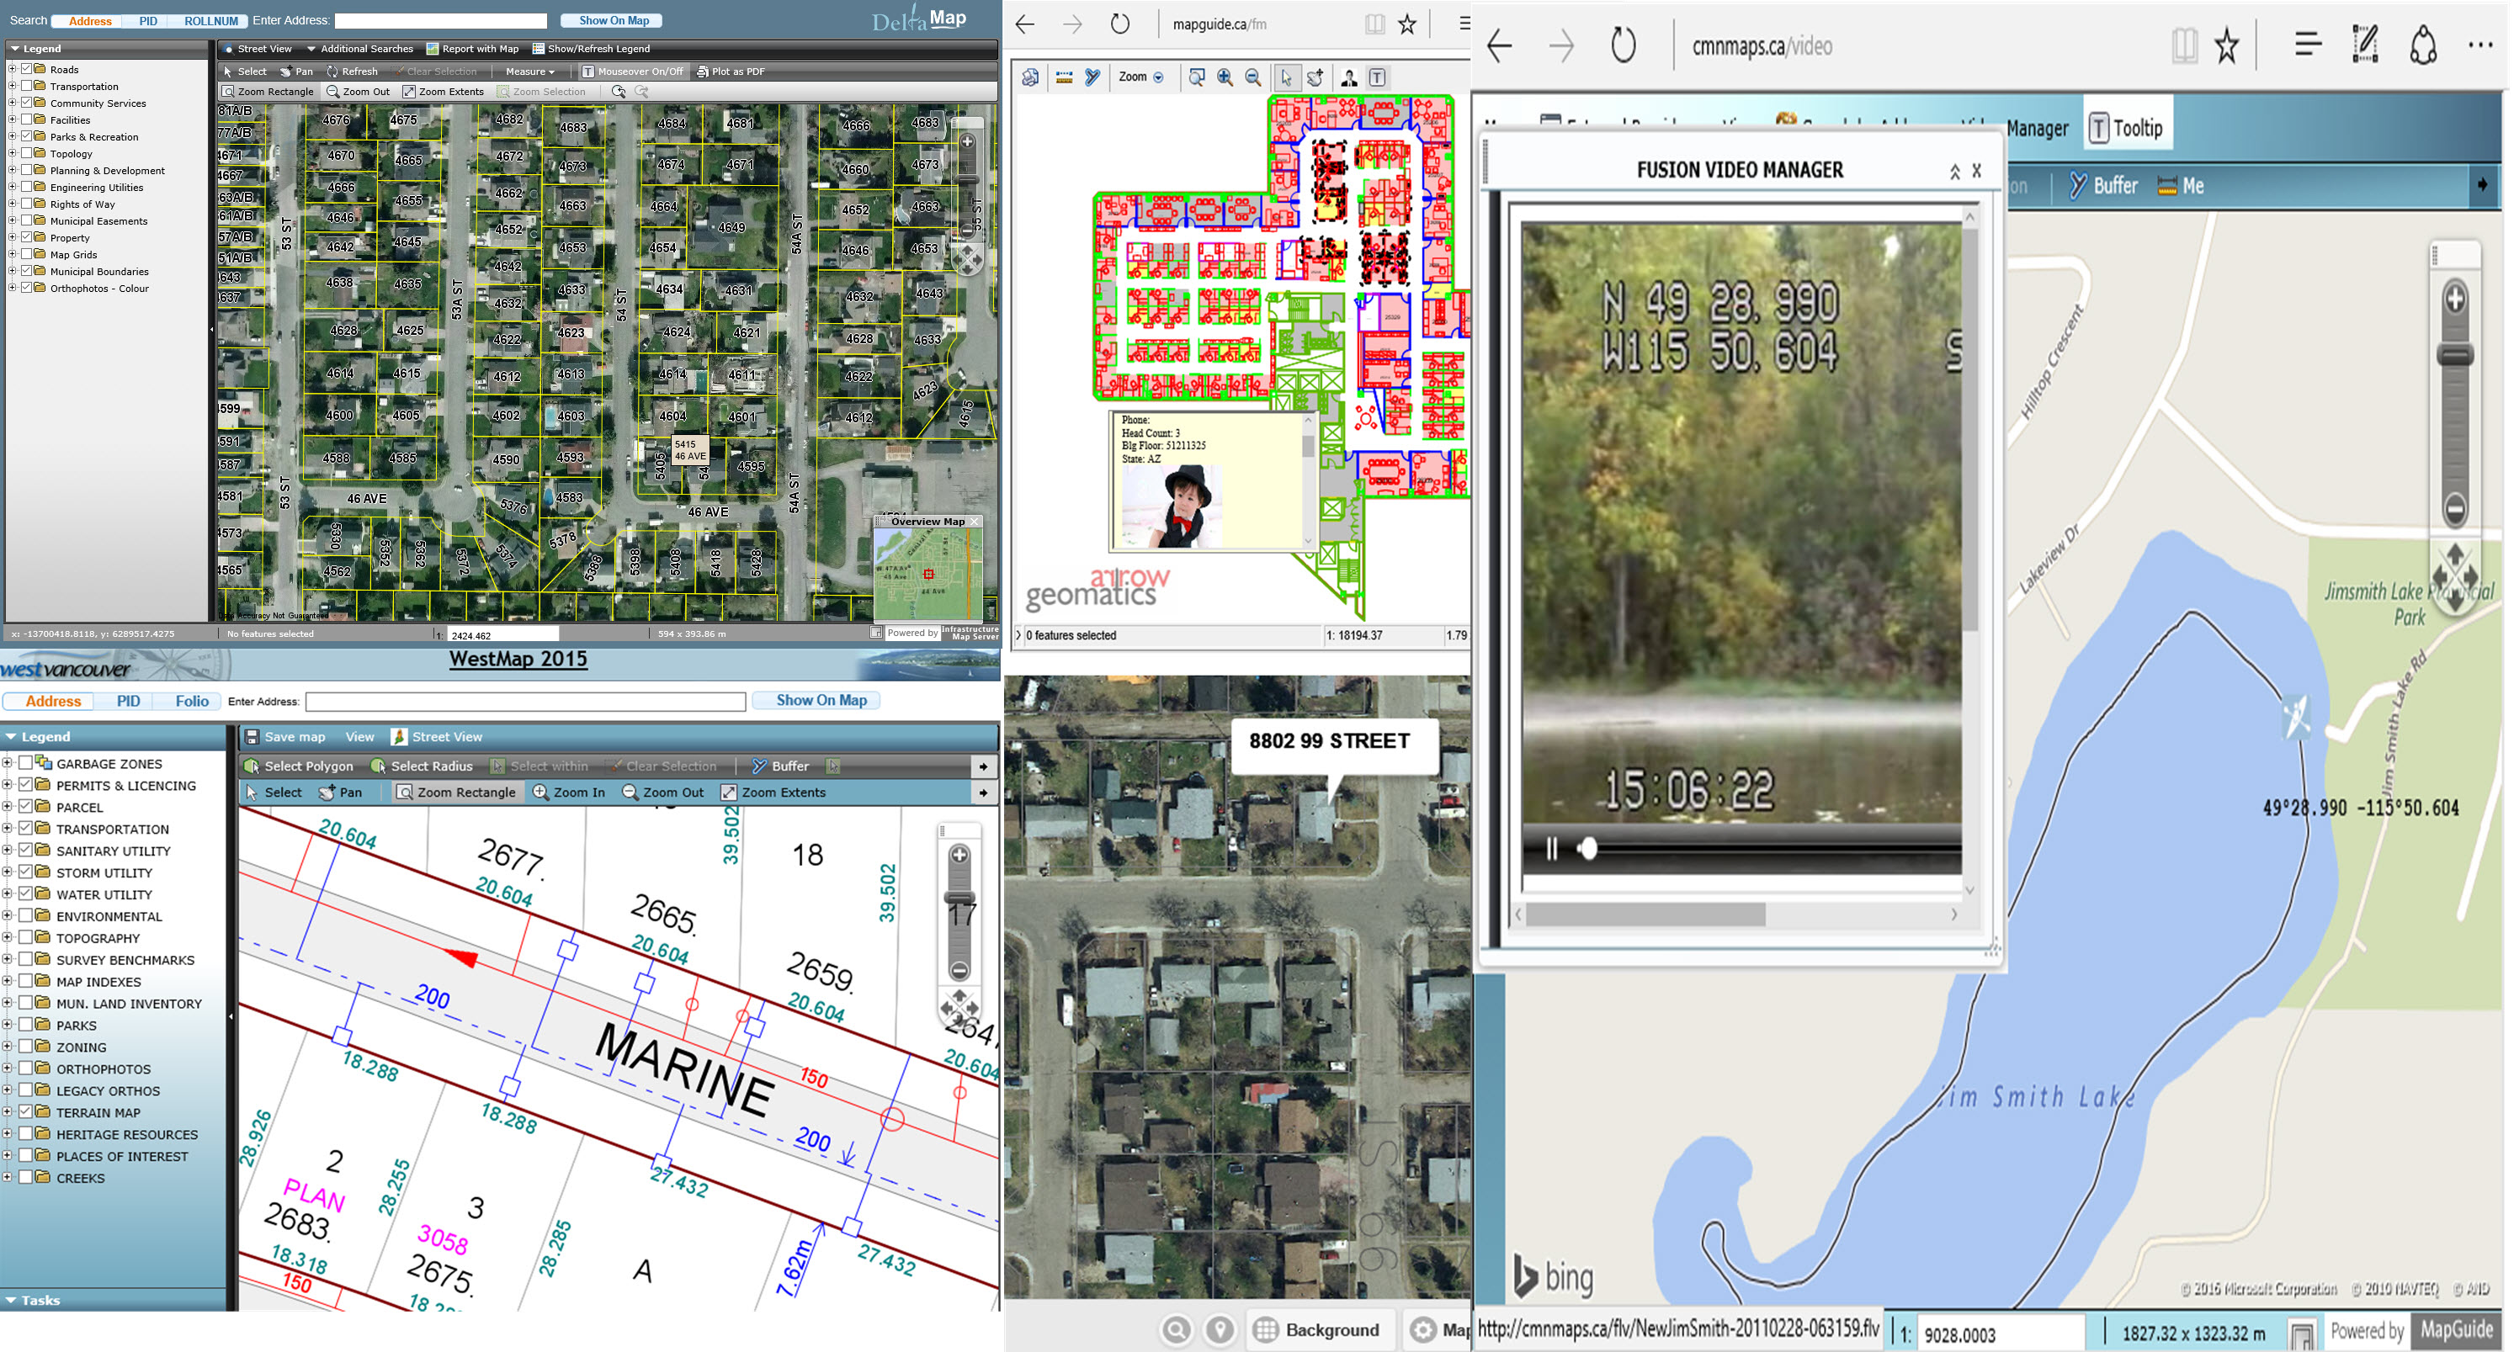This screenshot has height=1352, width=2514.
Task: Click Refresh in the Delta Map toolbar
Action: click(x=353, y=72)
